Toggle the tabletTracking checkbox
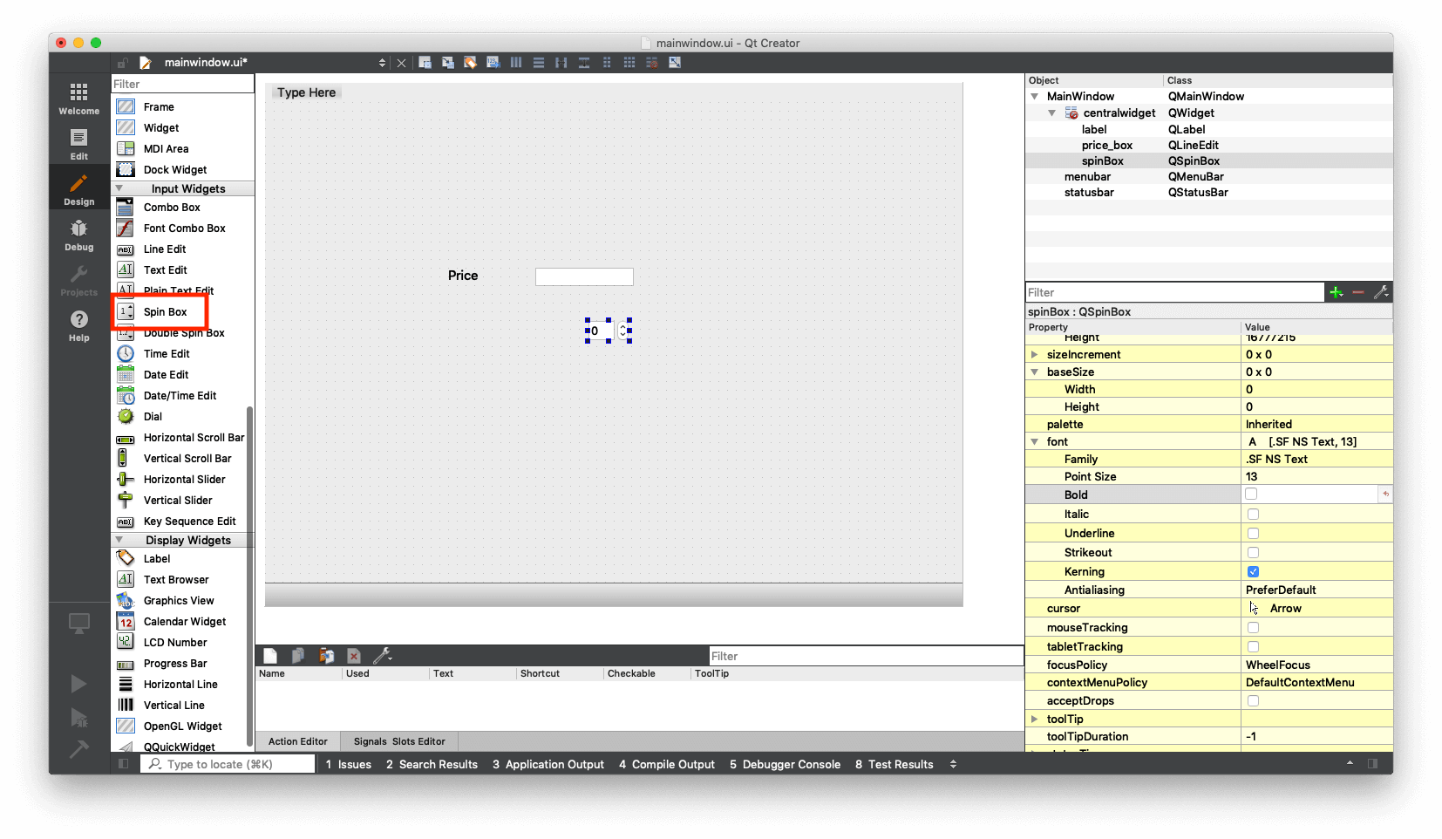1442x839 pixels. [x=1253, y=647]
